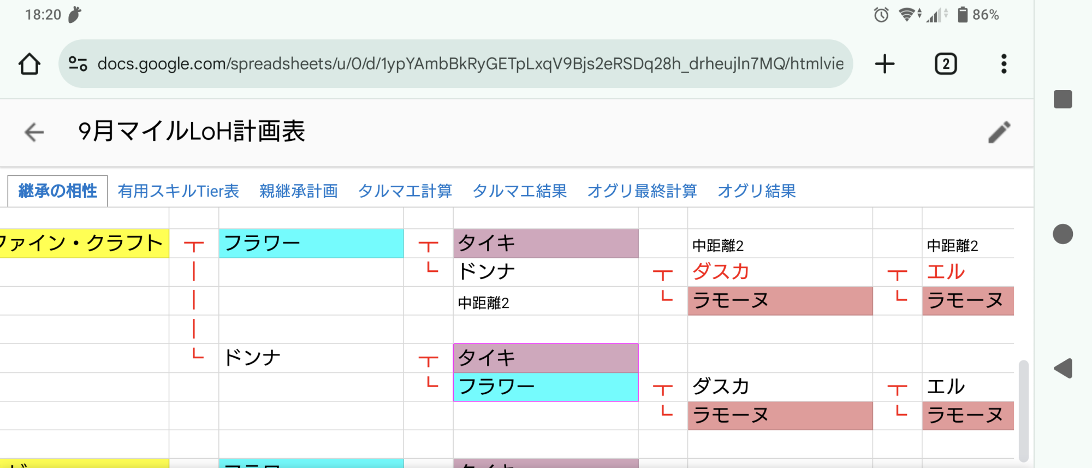This screenshot has width=1092, height=468.
Task: Select ラモーヌ cell beneath red ダスカ
Action: [x=780, y=301]
